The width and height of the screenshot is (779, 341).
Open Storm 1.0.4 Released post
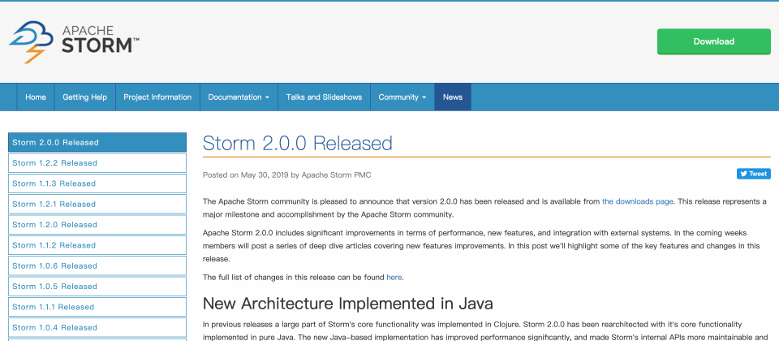(x=97, y=327)
